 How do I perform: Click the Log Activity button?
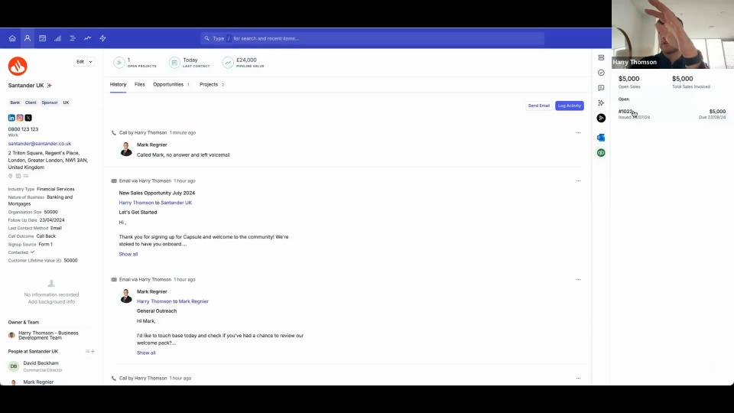click(x=569, y=106)
